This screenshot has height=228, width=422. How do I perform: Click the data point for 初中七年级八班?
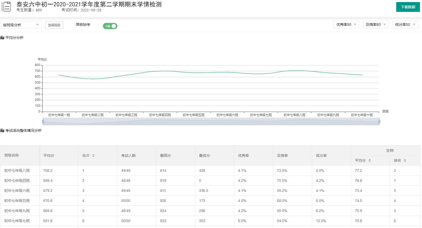point(295,70)
